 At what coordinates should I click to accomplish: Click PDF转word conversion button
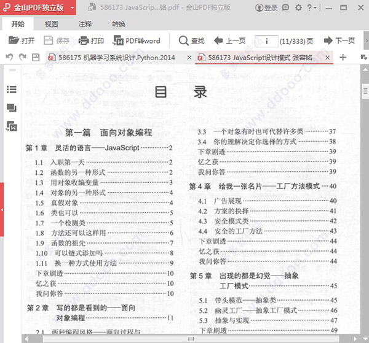(137, 40)
